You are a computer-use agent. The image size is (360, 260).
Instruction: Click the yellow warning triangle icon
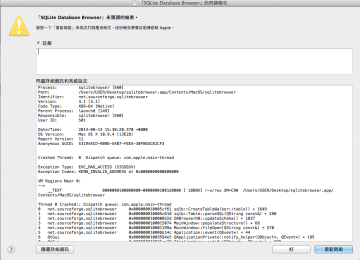click(19, 25)
